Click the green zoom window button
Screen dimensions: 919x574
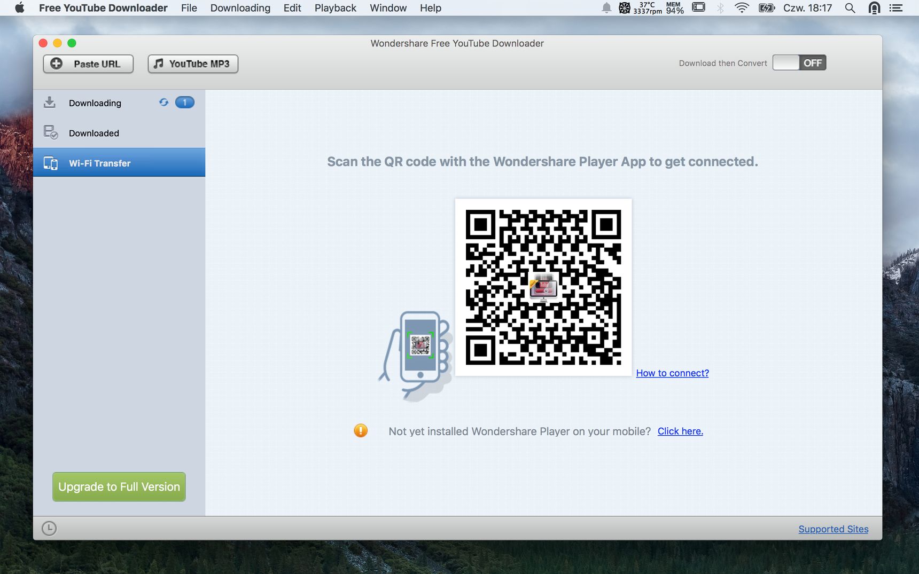coord(72,43)
